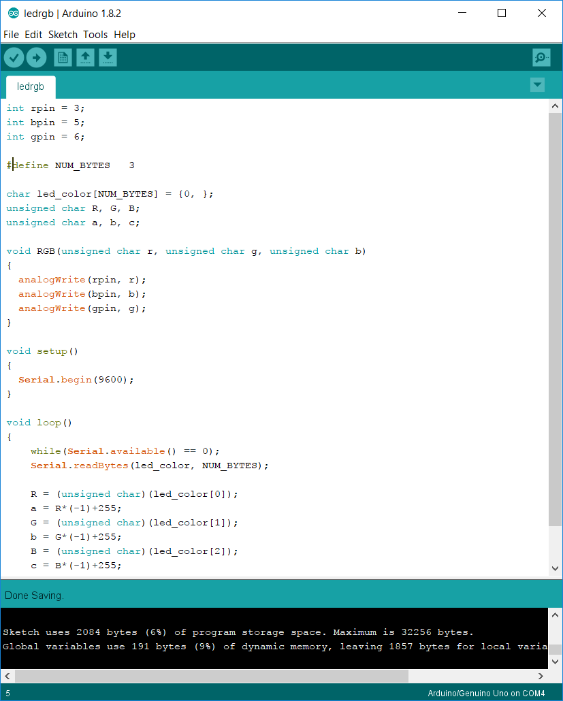Create a new sketch with New icon
The image size is (563, 701).
pyautogui.click(x=63, y=58)
